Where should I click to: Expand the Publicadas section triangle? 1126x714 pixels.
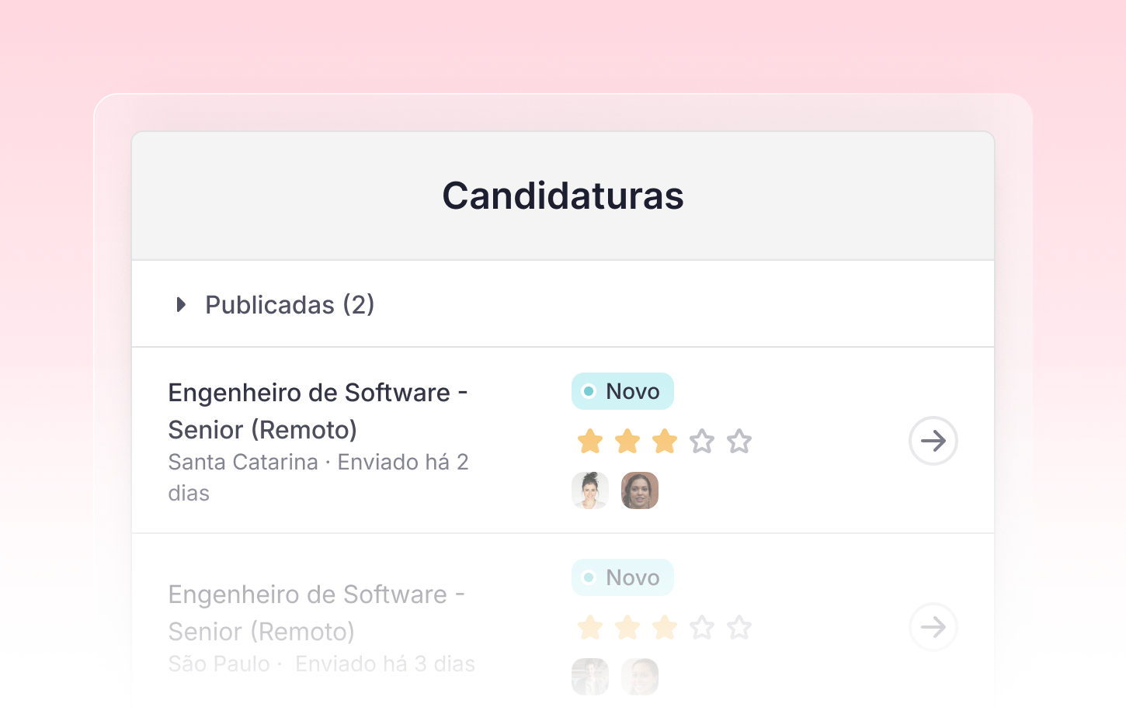(181, 304)
